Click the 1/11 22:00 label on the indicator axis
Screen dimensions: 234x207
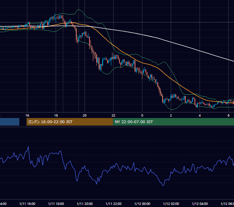click(x=114, y=204)
